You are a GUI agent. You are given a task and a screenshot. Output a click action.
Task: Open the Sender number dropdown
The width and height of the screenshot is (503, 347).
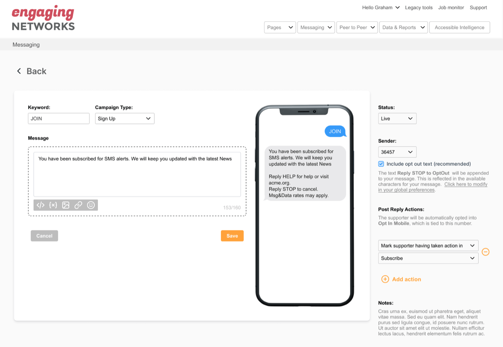(x=397, y=152)
